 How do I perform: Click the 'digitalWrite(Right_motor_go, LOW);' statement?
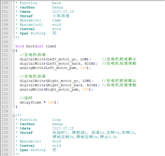coord(56,81)
